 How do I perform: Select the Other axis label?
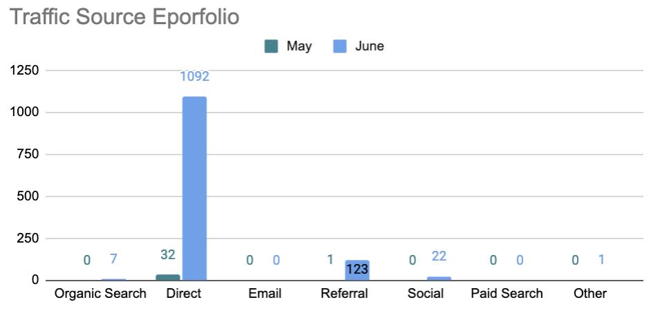(x=589, y=294)
